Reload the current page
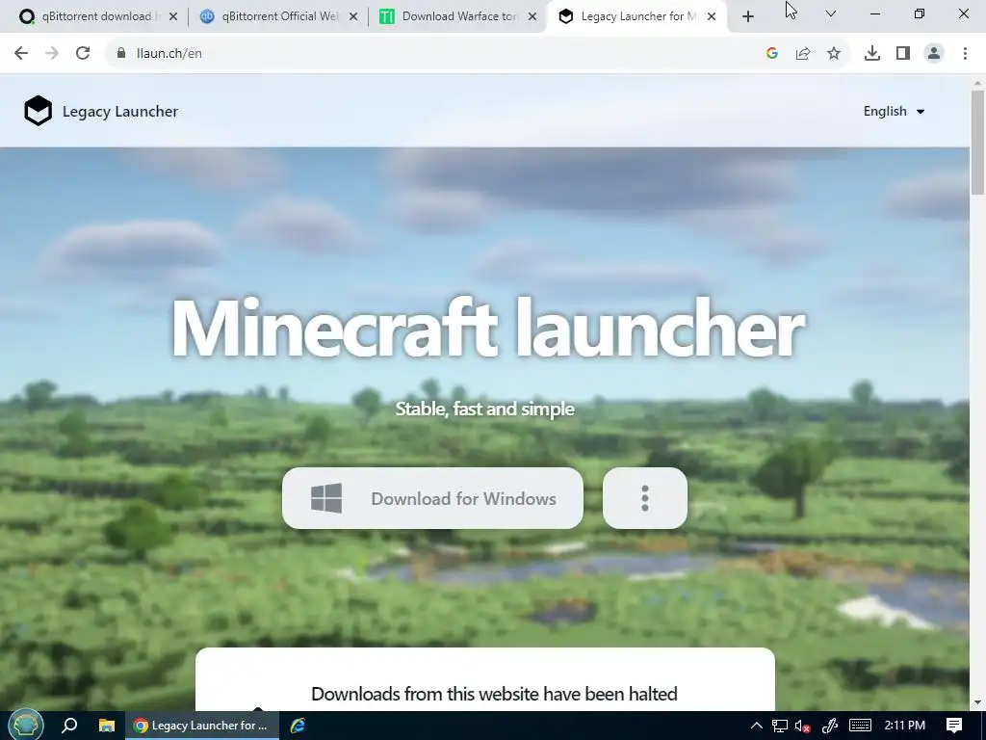This screenshot has height=740, width=986. 83,54
